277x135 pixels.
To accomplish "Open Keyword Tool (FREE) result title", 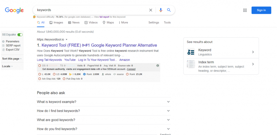I will click(99, 45).
